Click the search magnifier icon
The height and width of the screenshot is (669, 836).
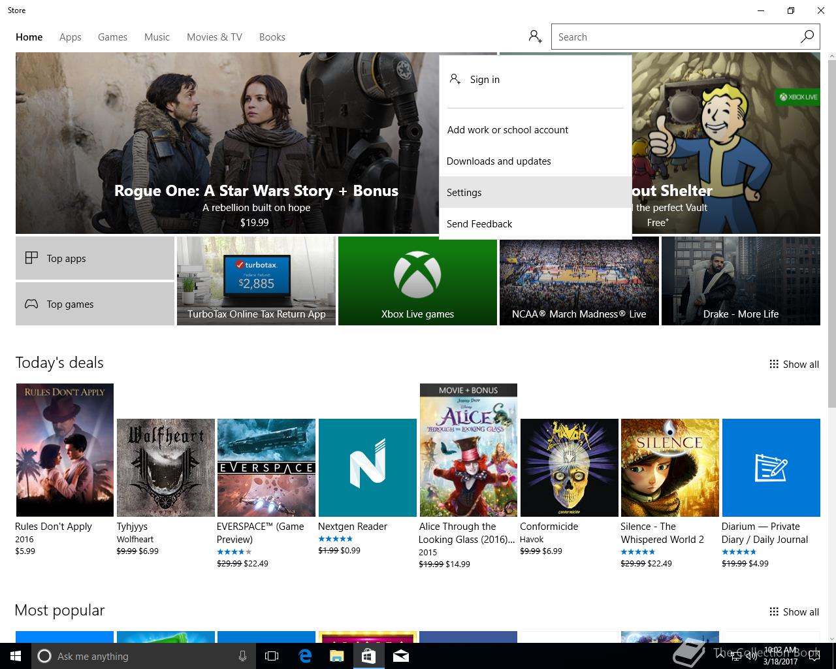tap(807, 37)
